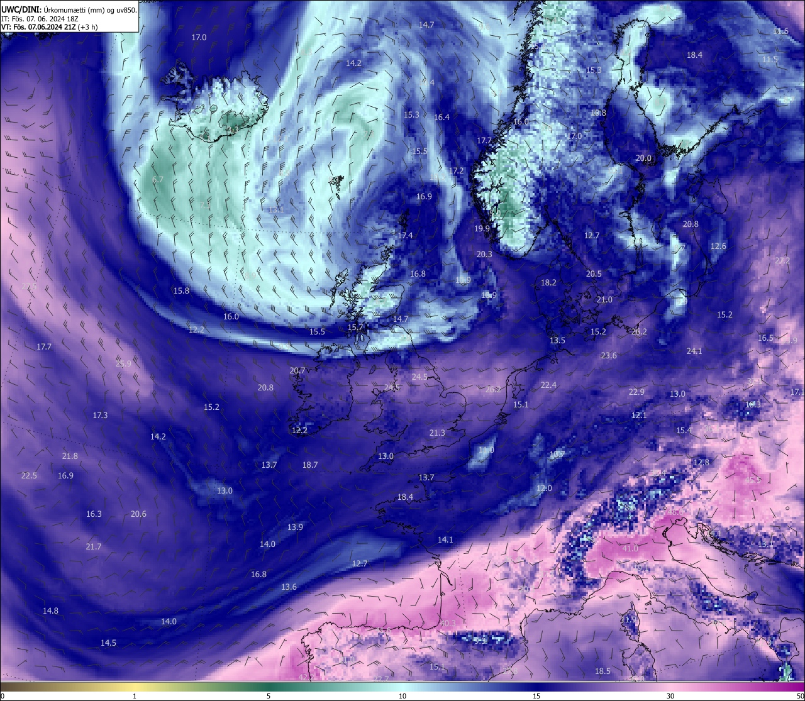The height and width of the screenshot is (701, 805).
Task: Click the UWC/DINI title line in the header
Action: click(x=69, y=9)
